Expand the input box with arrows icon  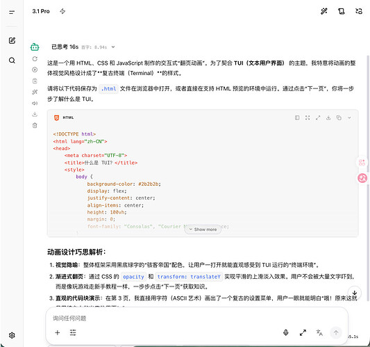303,333
